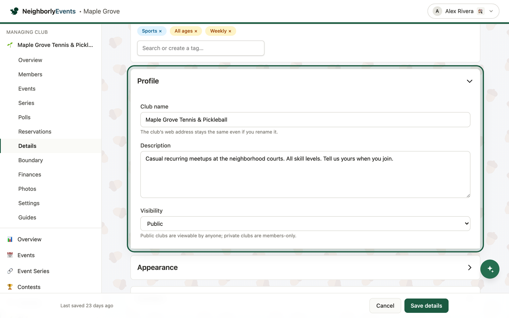Viewport: 509px width, 318px height.
Task: Open Boundary settings
Action: click(x=31, y=160)
